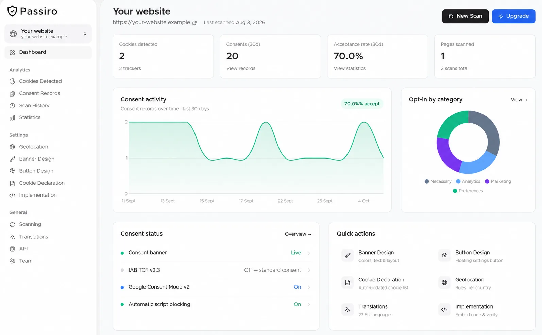
Task: Click the Scan History clock icon
Action: pyautogui.click(x=12, y=106)
